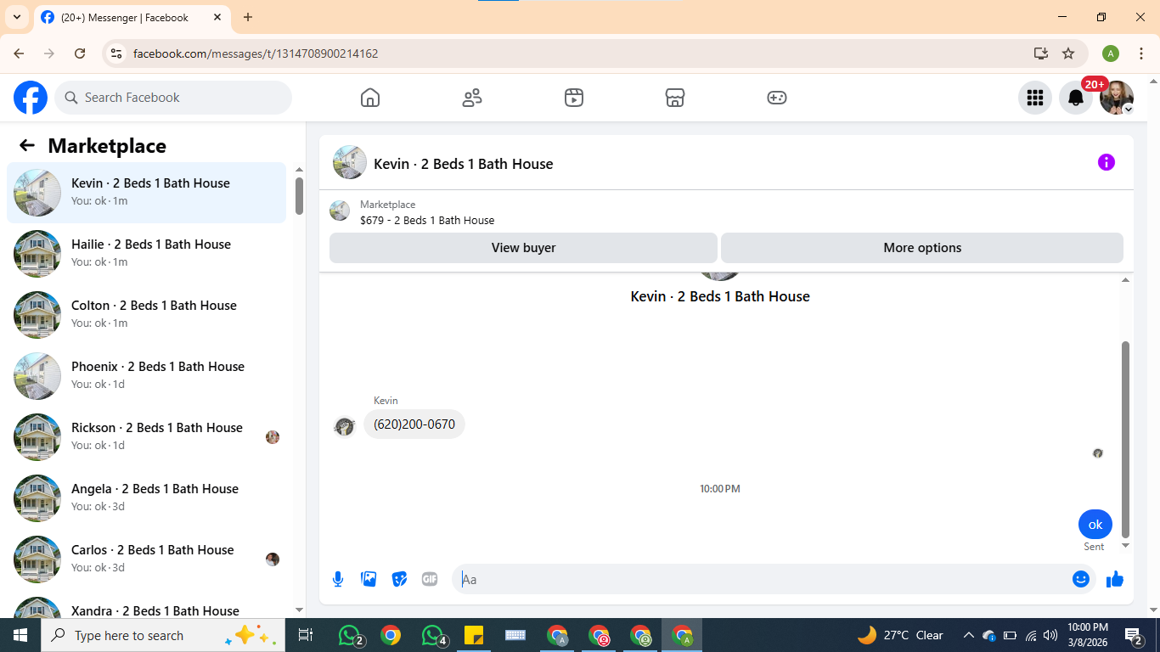
Task: Open the account profile picture menu
Action: tap(1117, 98)
